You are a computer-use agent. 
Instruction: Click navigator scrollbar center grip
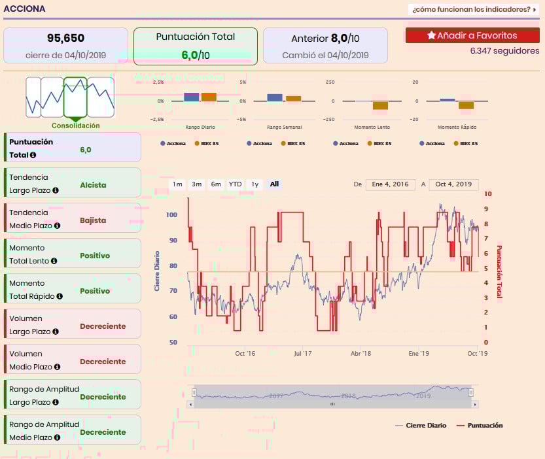point(332,405)
